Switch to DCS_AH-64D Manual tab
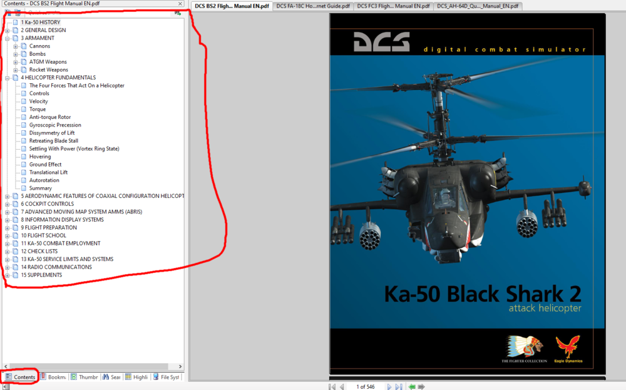Image resolution: width=626 pixels, height=390 pixels. 478,6
